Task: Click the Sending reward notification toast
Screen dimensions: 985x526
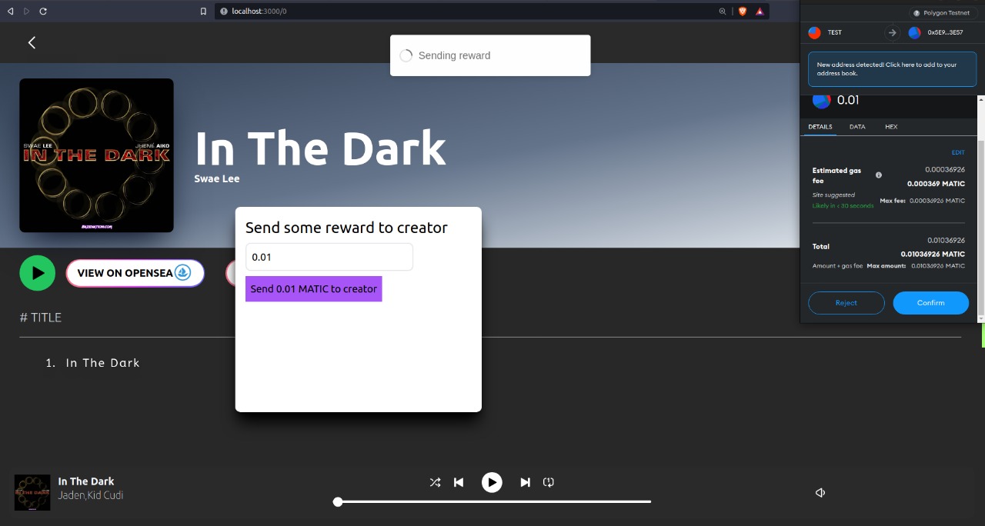Action: [490, 55]
